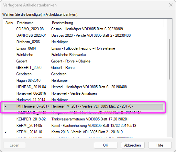Viewport: 176px width, 152px height.
Task: Cancel with the Abbrechen button
Action: [x=133, y=145]
